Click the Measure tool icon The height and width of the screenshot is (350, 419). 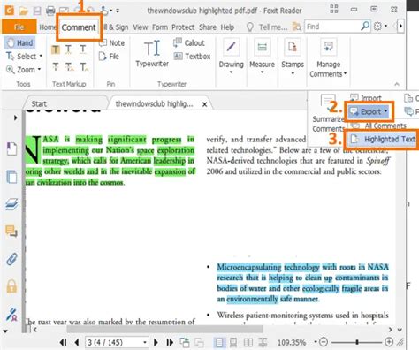pos(262,47)
